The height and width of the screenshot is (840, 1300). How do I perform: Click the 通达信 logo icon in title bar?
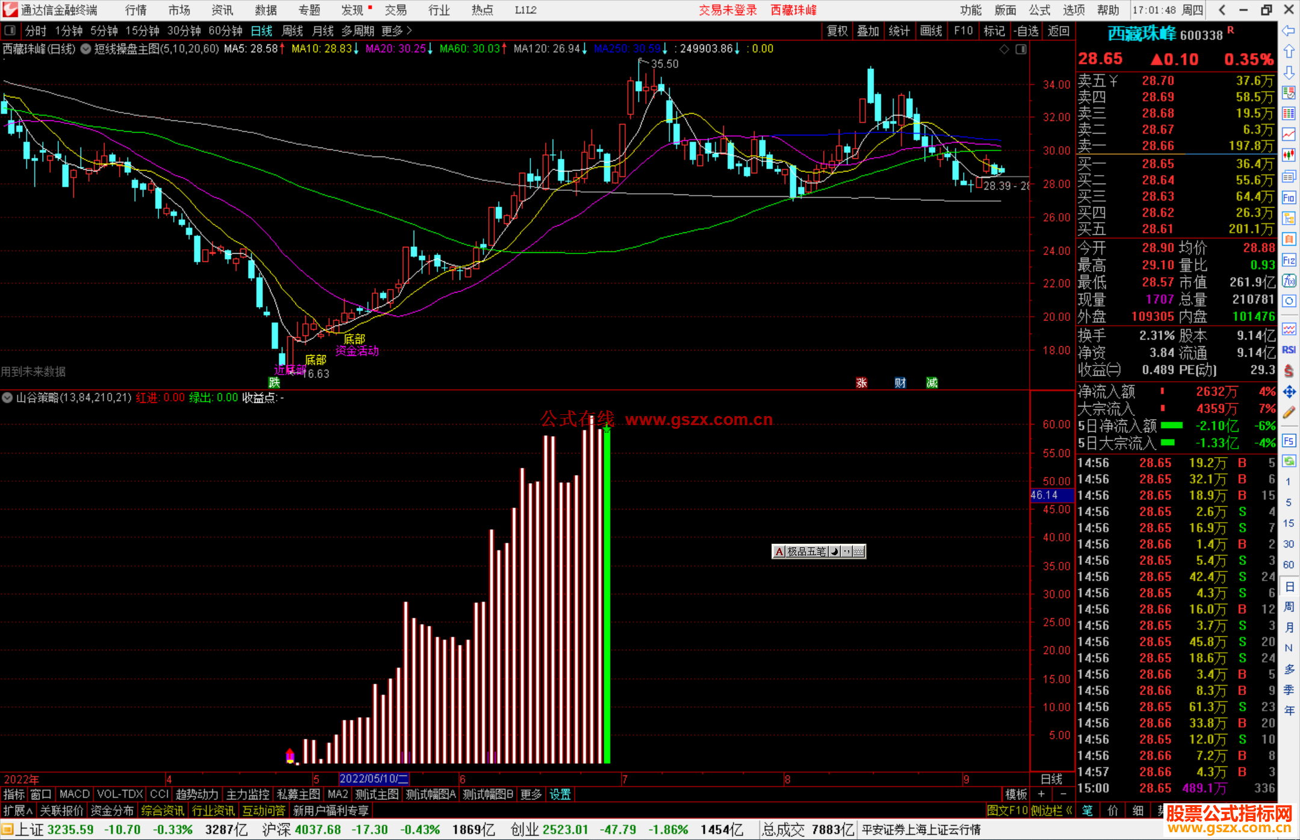point(10,10)
